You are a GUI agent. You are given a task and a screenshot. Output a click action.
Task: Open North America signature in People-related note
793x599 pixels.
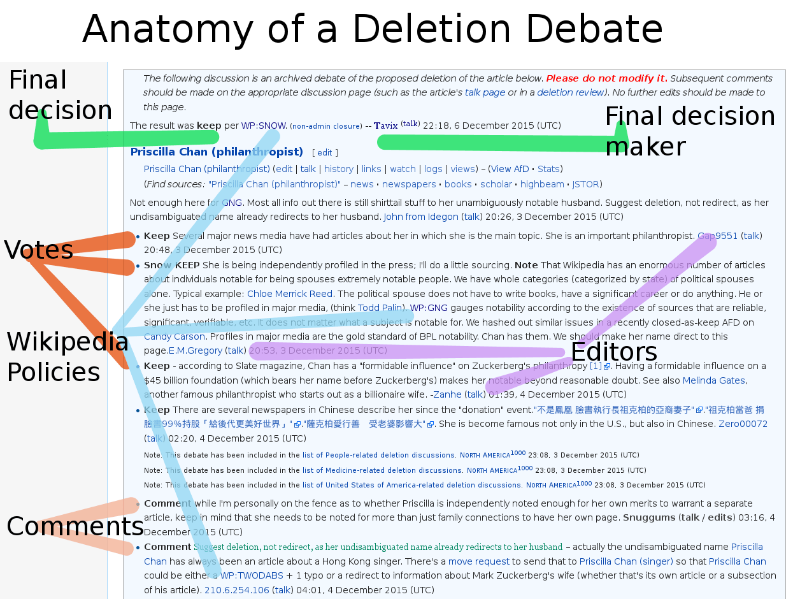coord(485,455)
